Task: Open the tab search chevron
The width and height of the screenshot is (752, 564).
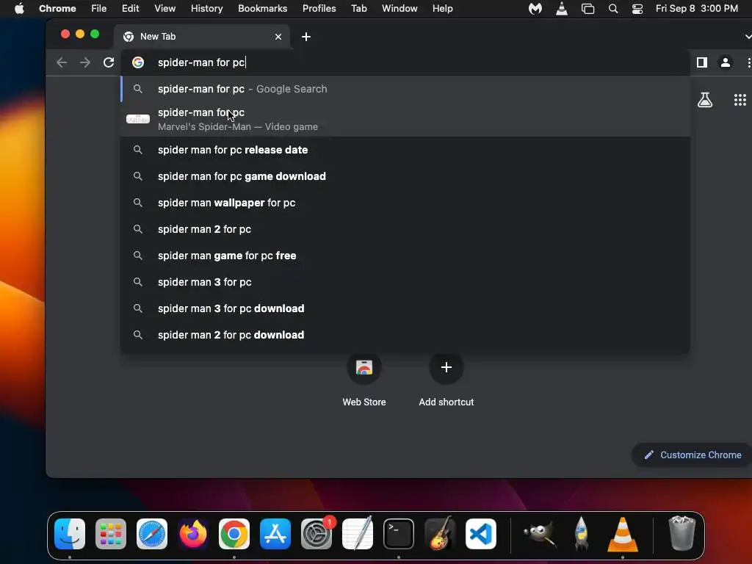Action: click(x=748, y=37)
